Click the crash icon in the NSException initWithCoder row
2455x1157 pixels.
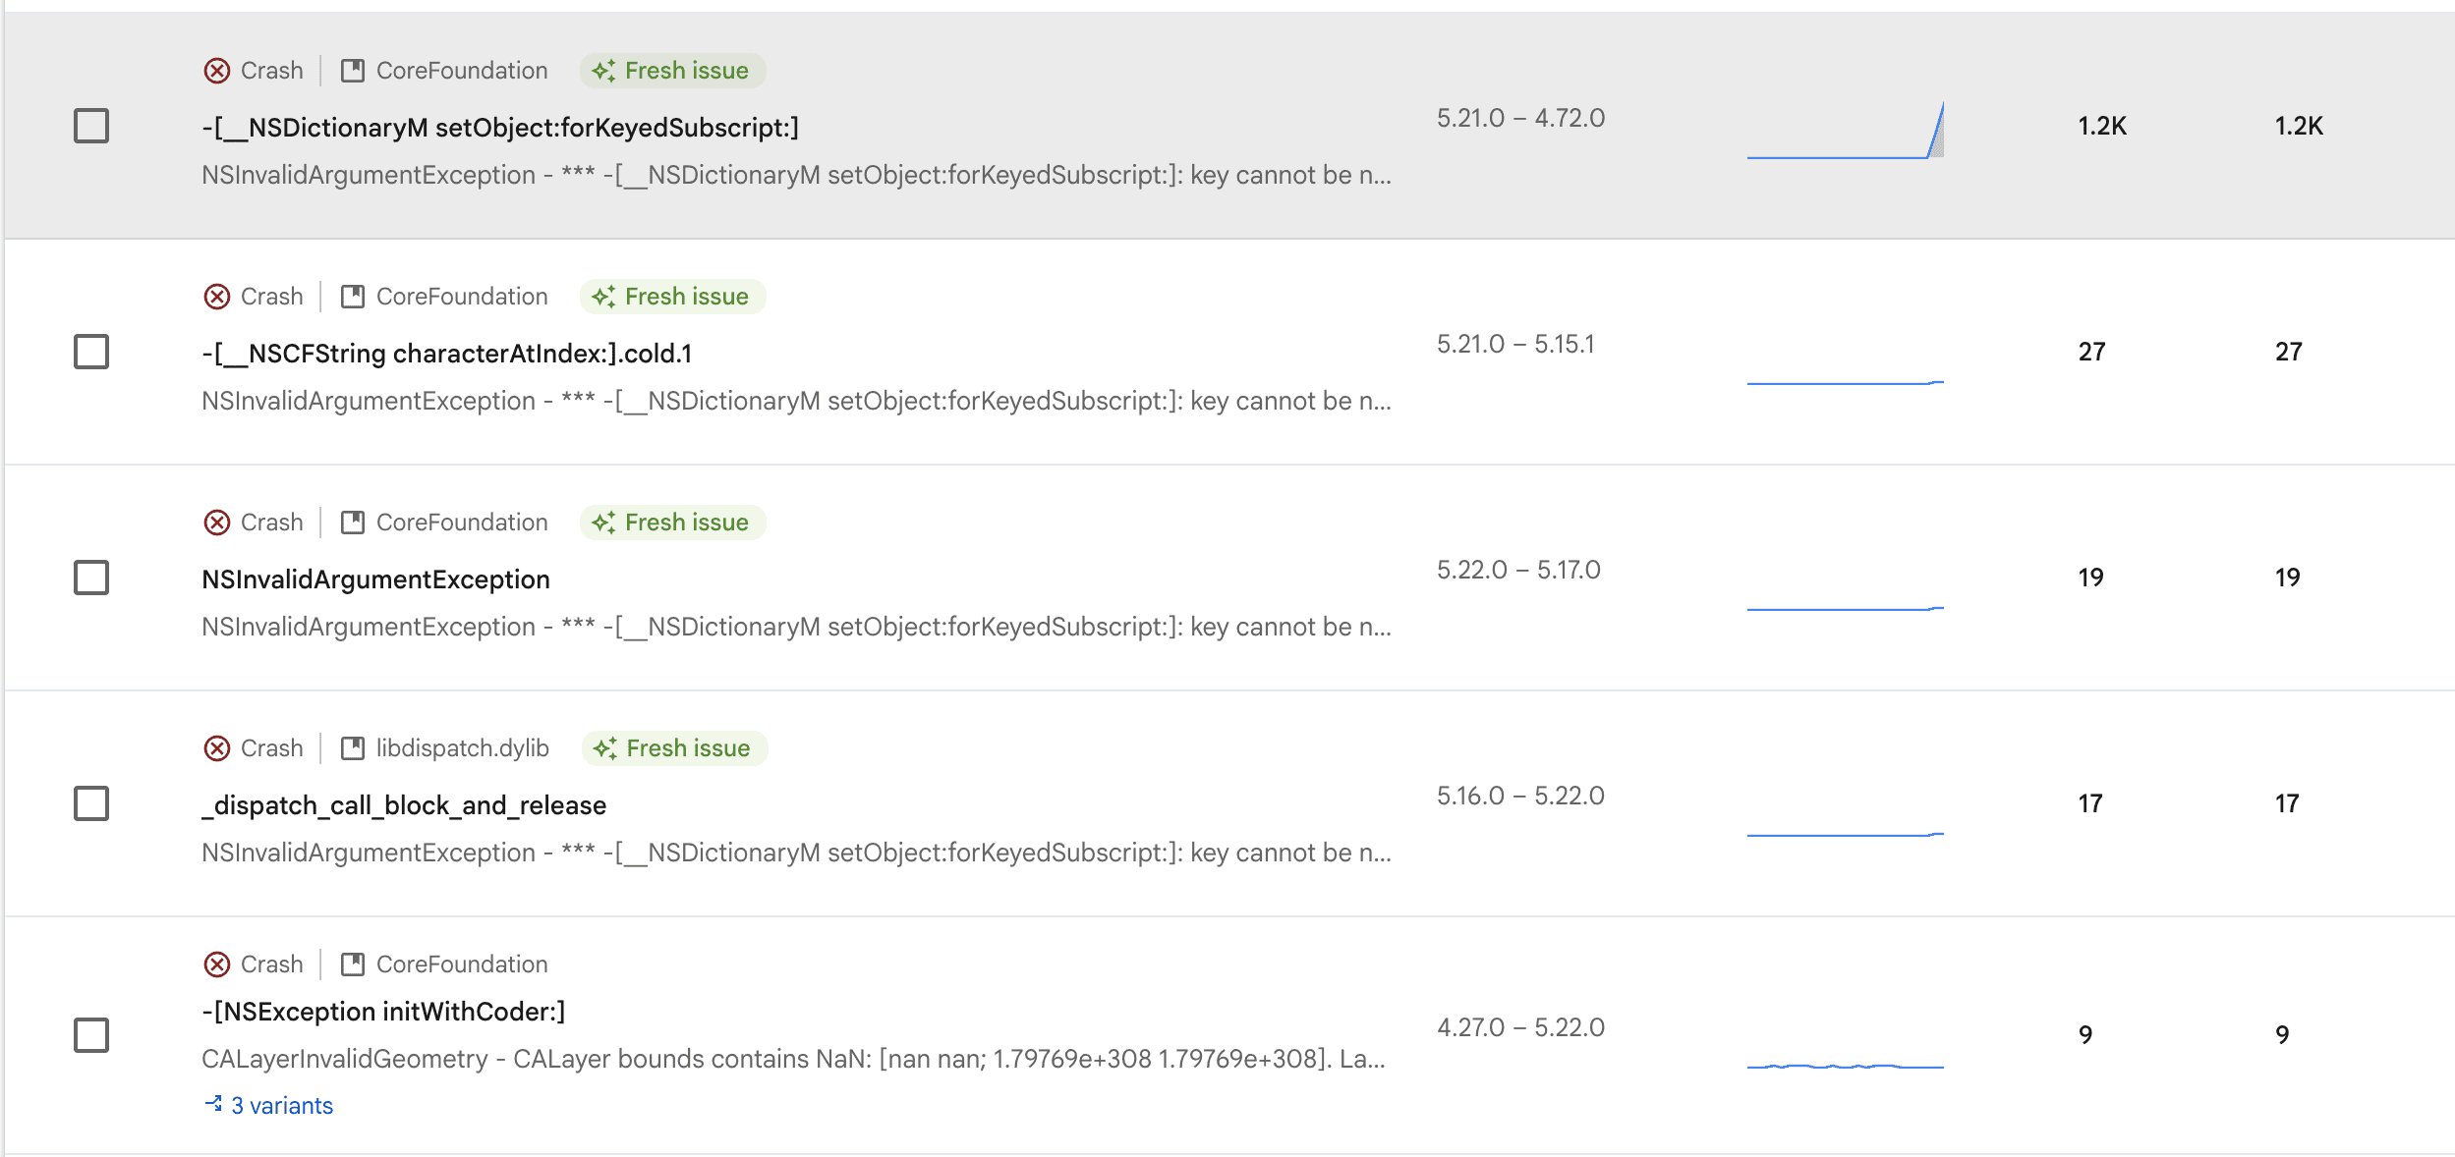(217, 964)
